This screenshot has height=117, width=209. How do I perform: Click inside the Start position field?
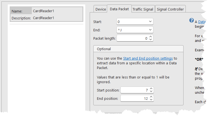[x=135, y=90]
